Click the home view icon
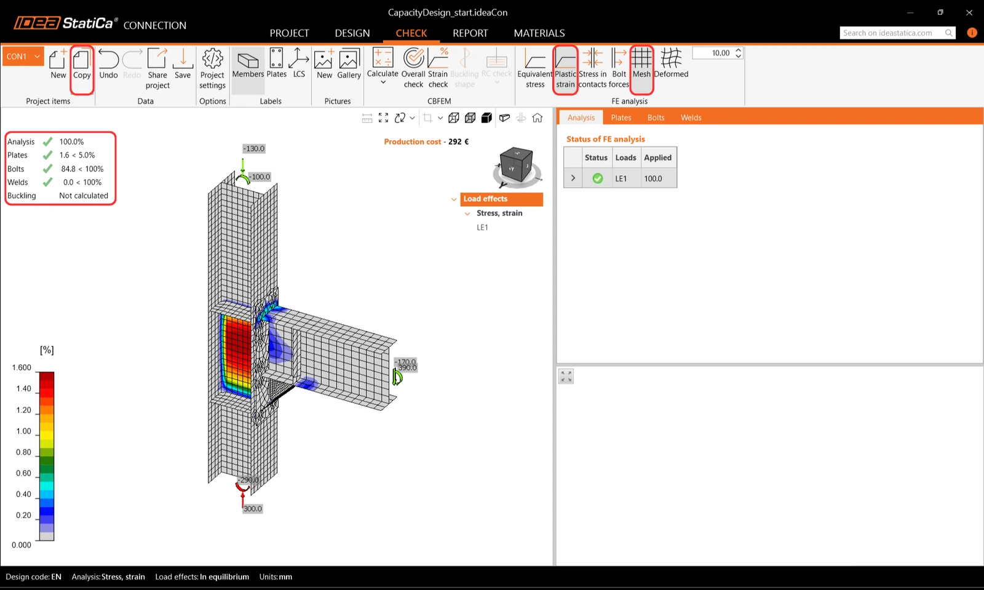Image resolution: width=984 pixels, height=590 pixels. click(538, 118)
